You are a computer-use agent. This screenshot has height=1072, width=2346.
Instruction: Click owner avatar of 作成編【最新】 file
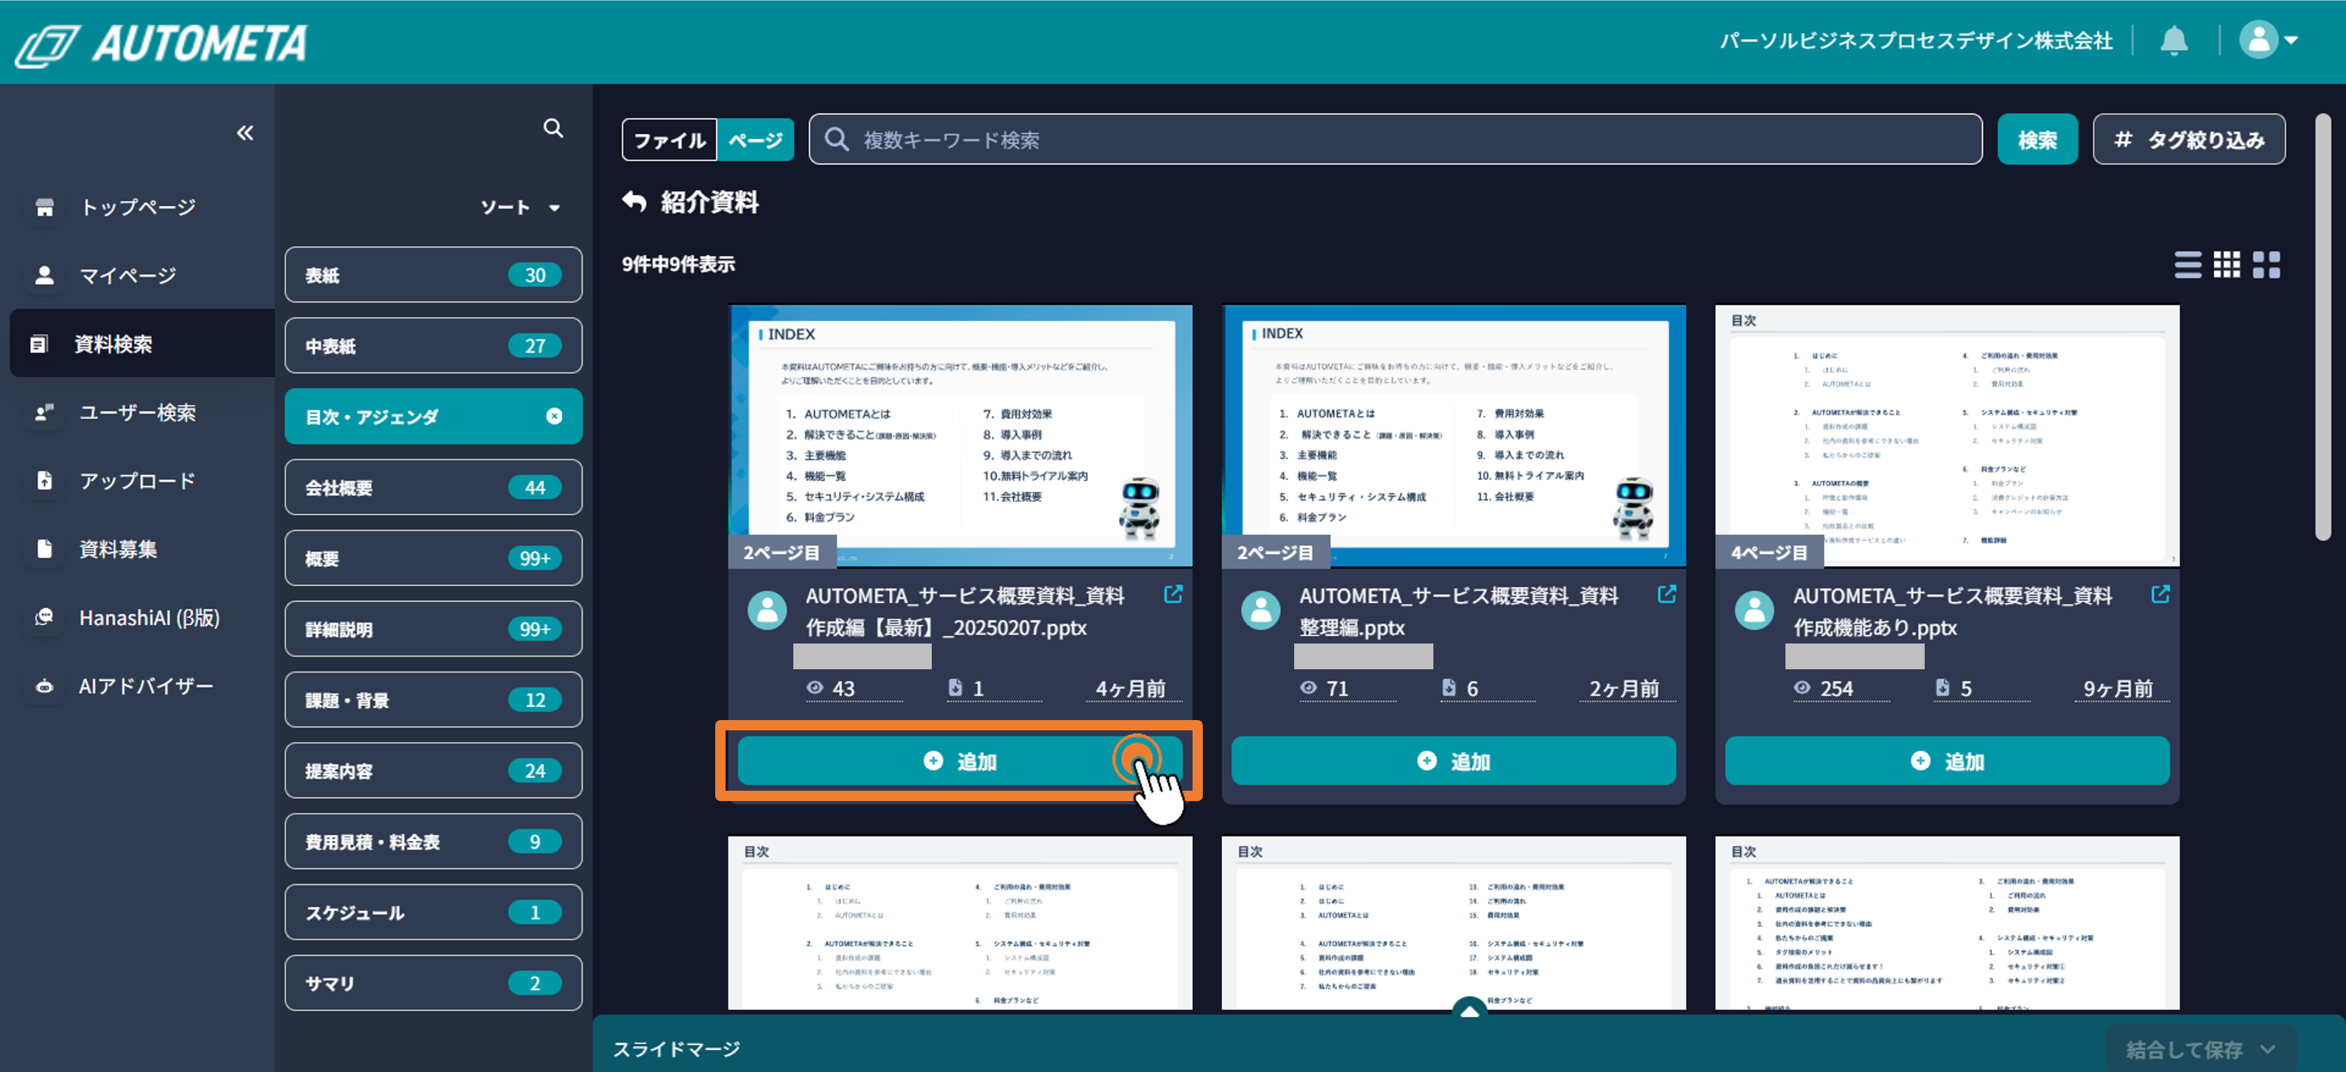pos(767,610)
